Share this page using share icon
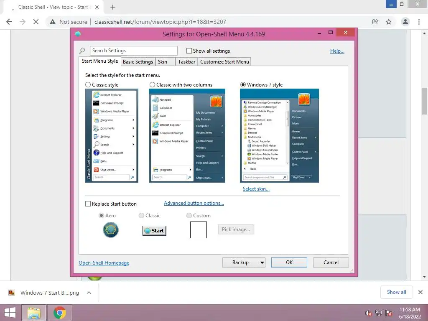The width and height of the screenshot is (428, 321). click(375, 22)
